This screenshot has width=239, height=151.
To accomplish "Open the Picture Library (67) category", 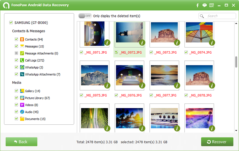I will [x=37, y=98].
